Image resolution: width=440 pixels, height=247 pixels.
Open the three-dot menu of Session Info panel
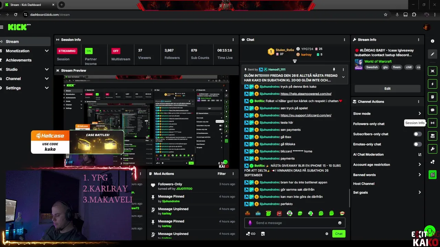(233, 40)
